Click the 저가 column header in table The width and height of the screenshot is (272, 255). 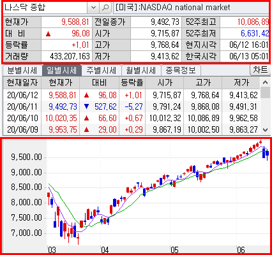pos(241,83)
